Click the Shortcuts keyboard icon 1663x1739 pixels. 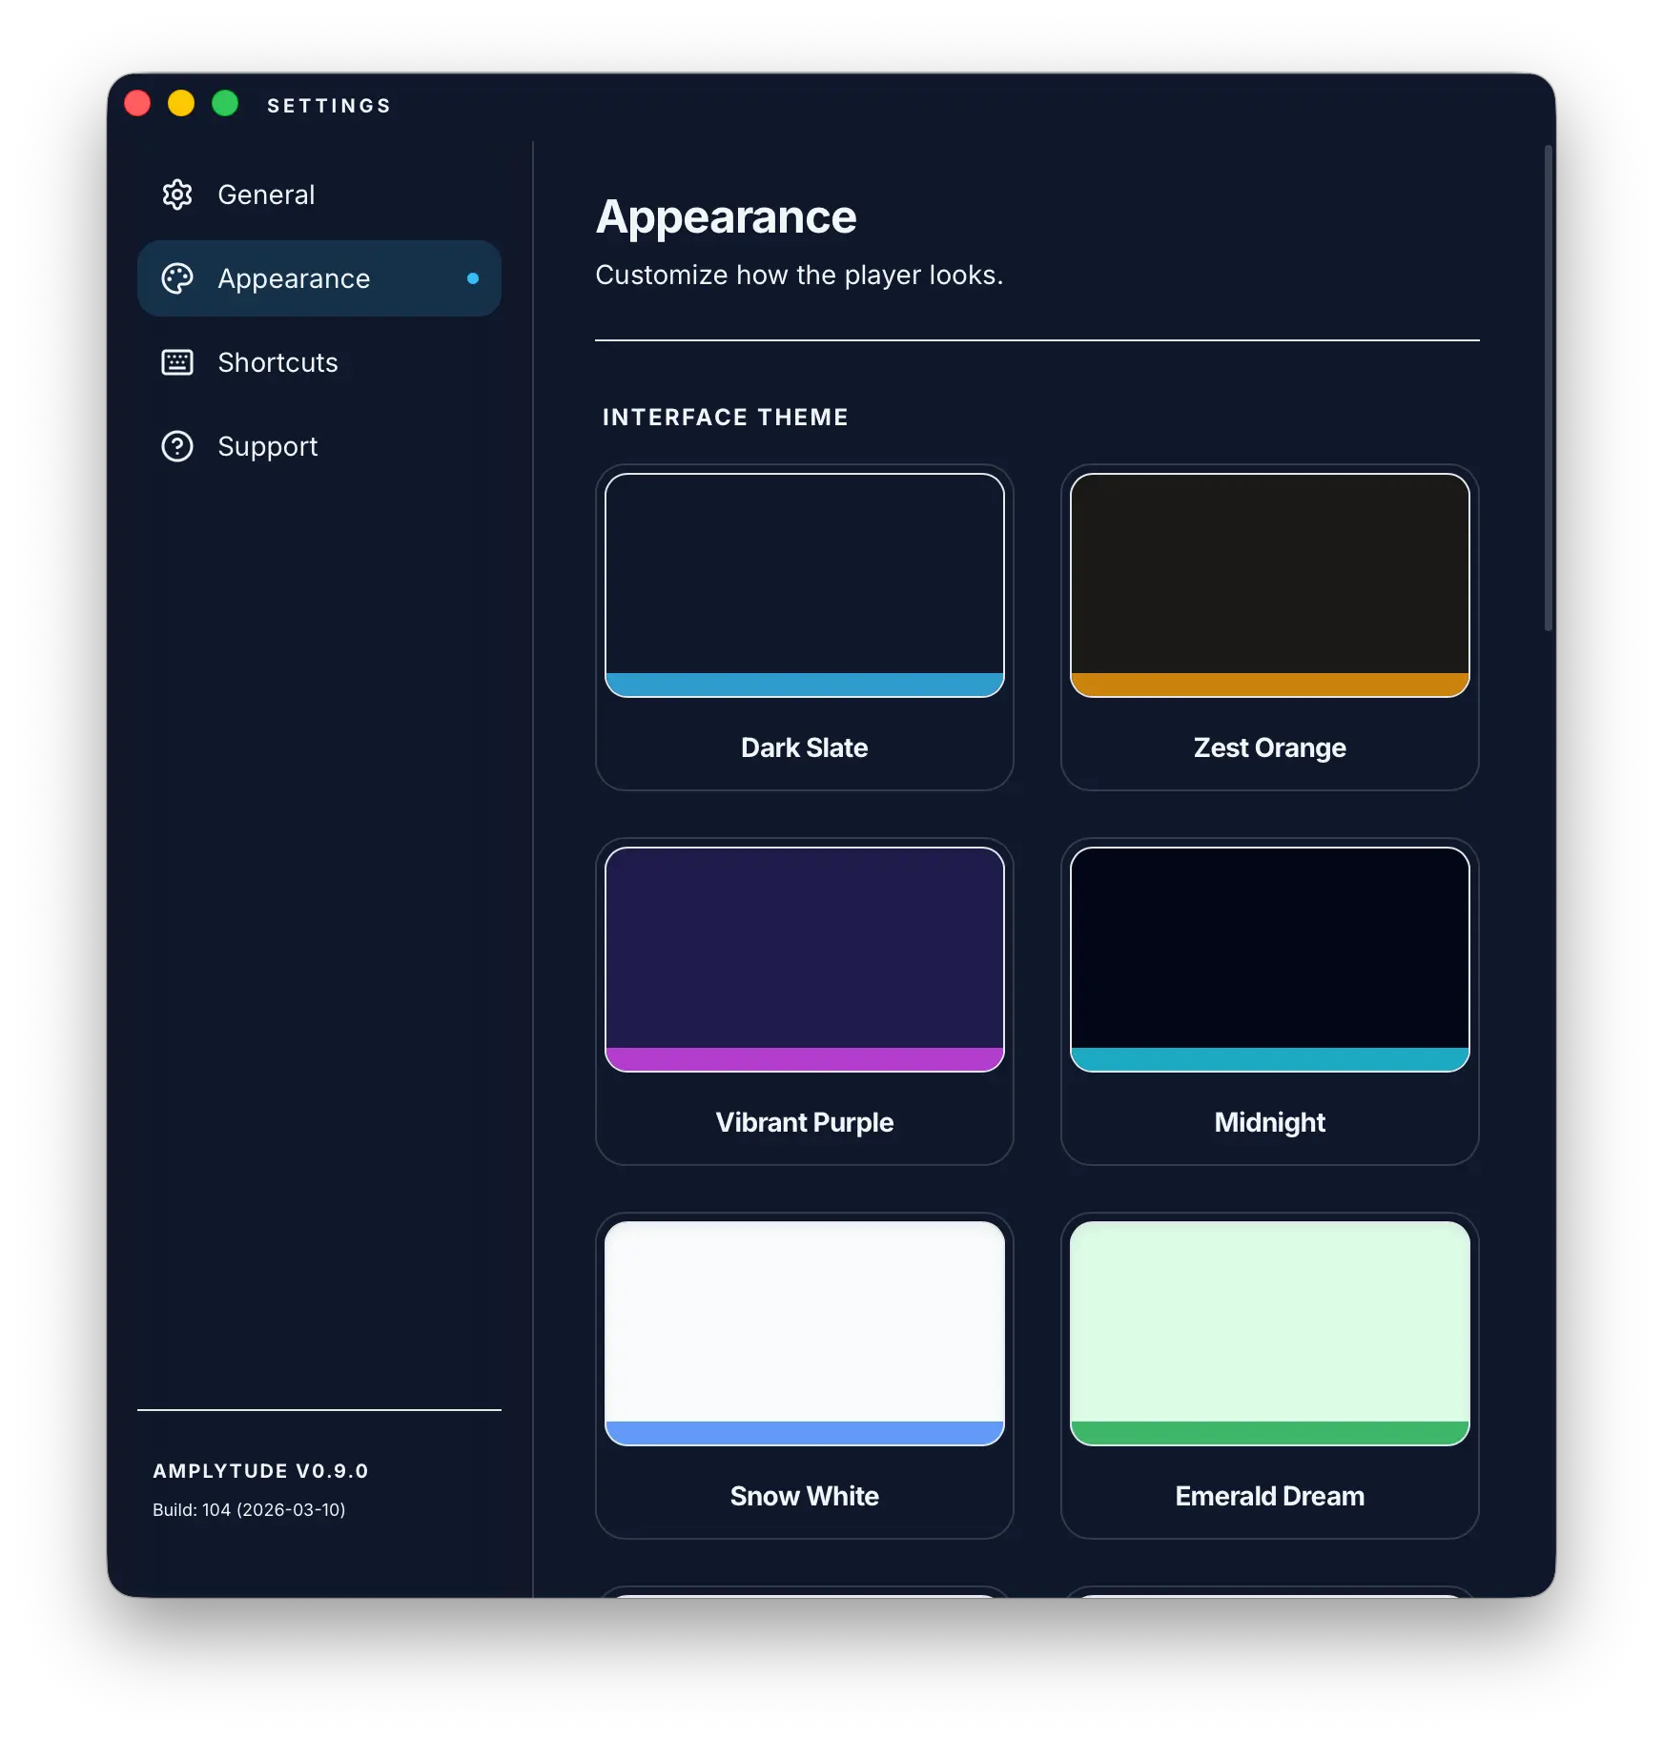(177, 362)
